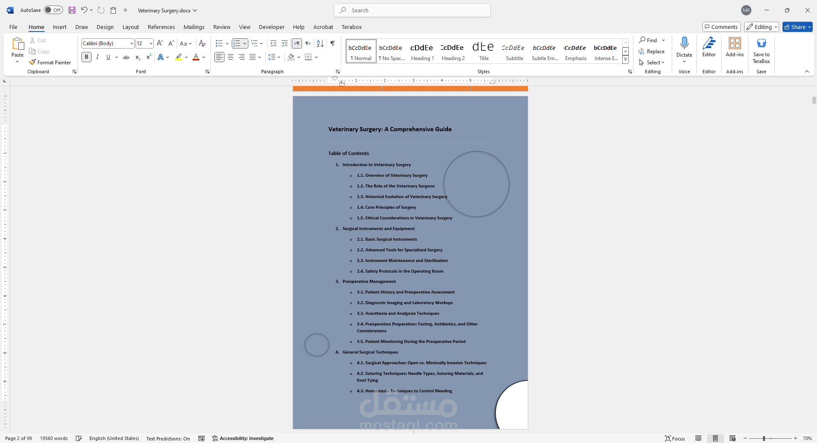Click the Undo icon

pyautogui.click(x=84, y=10)
